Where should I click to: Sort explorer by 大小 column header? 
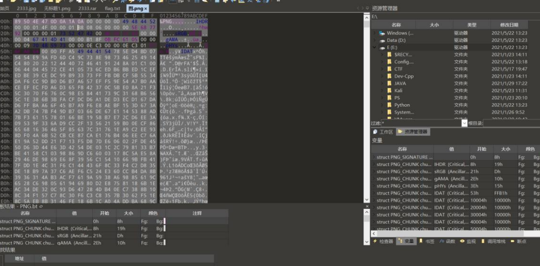434,25
